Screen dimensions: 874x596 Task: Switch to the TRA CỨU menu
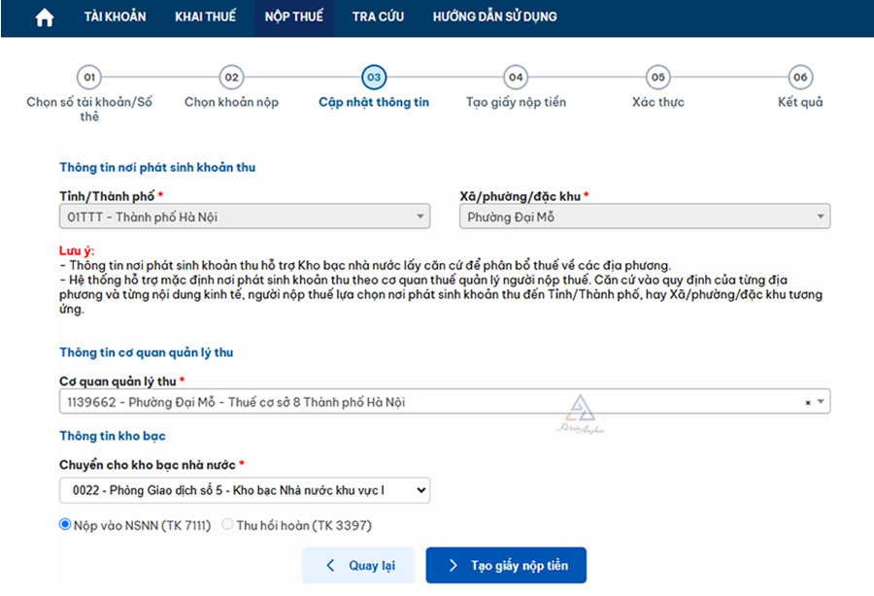tap(378, 17)
